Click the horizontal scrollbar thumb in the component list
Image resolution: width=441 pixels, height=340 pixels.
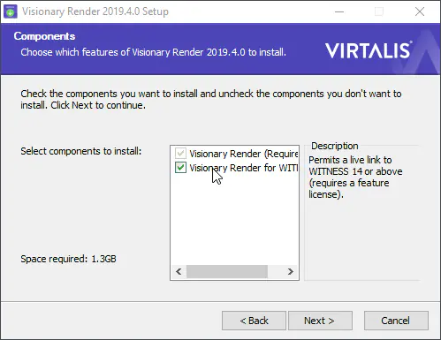(x=227, y=271)
